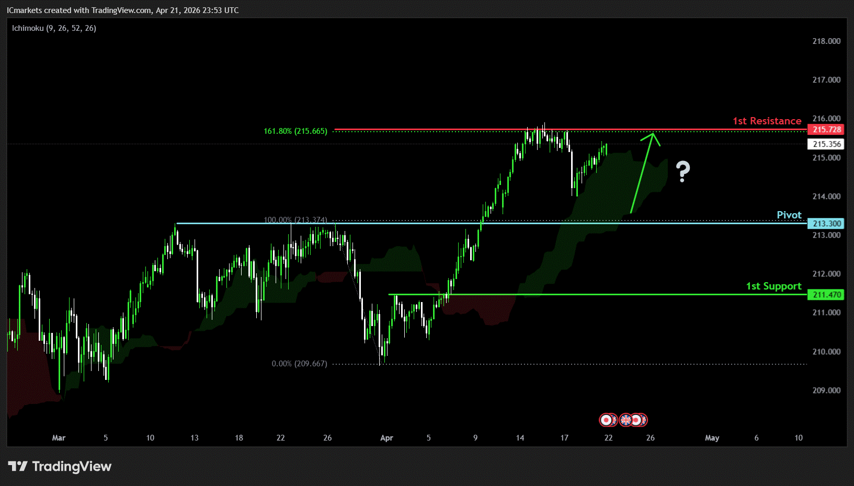Image resolution: width=854 pixels, height=486 pixels.
Task: Select the 1st Resistance label
Action: (x=767, y=121)
